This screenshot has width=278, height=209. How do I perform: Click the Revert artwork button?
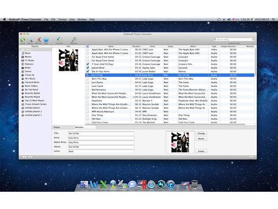coord(201,139)
